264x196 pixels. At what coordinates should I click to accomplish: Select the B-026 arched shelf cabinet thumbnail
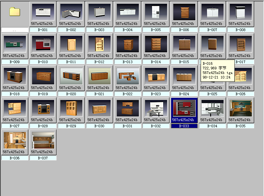click(243, 76)
